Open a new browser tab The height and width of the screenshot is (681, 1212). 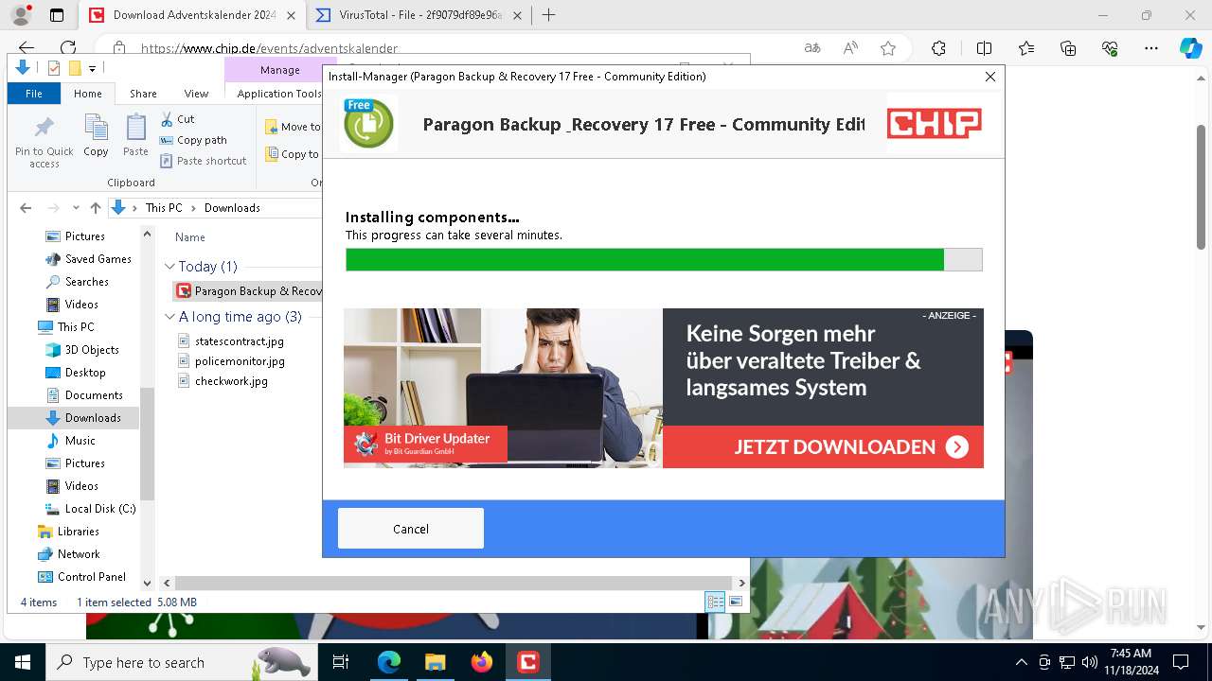click(x=548, y=15)
